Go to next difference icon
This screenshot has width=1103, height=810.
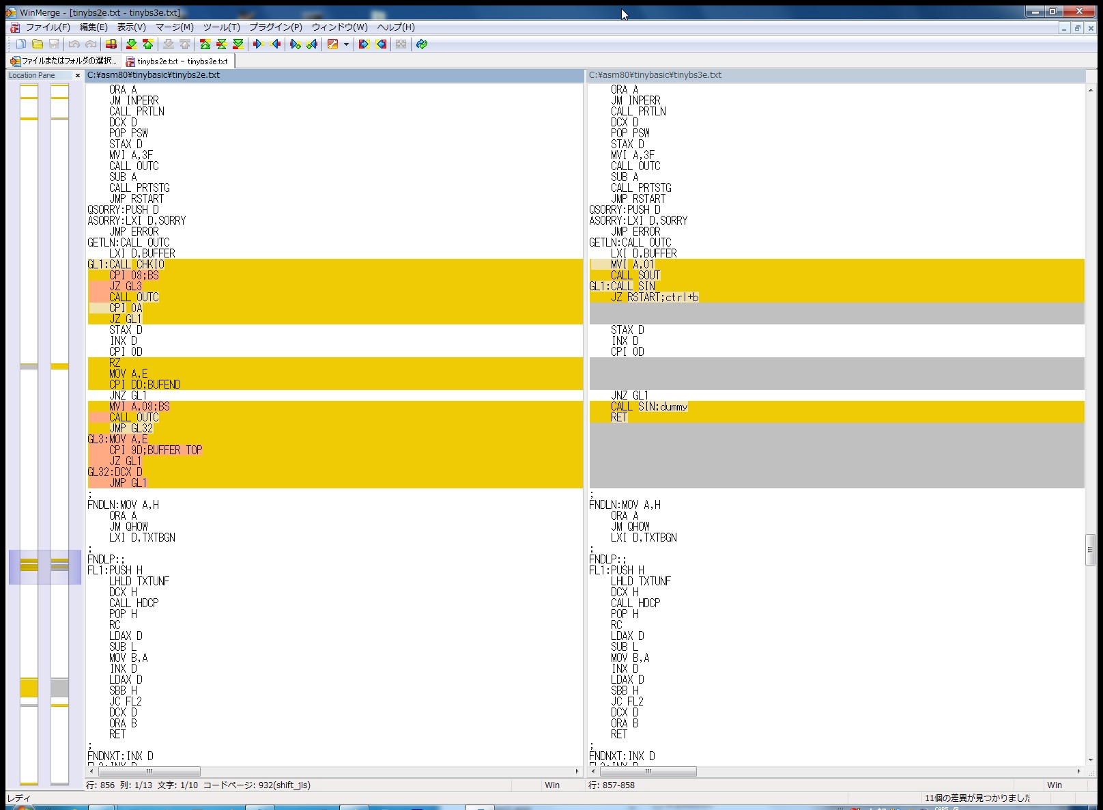click(132, 44)
